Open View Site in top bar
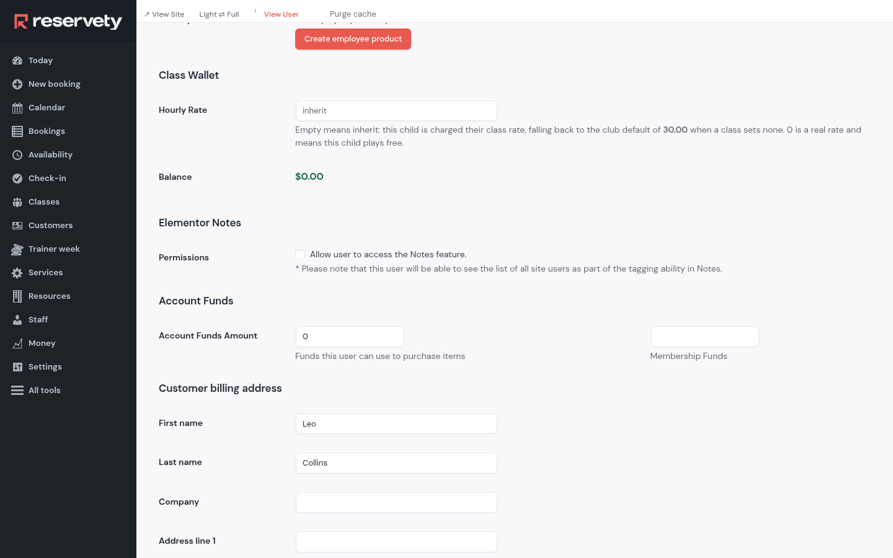 [x=164, y=14]
